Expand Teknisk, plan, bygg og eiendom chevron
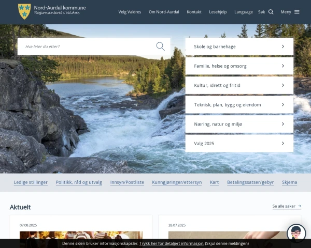The width and height of the screenshot is (311, 248). (x=283, y=104)
